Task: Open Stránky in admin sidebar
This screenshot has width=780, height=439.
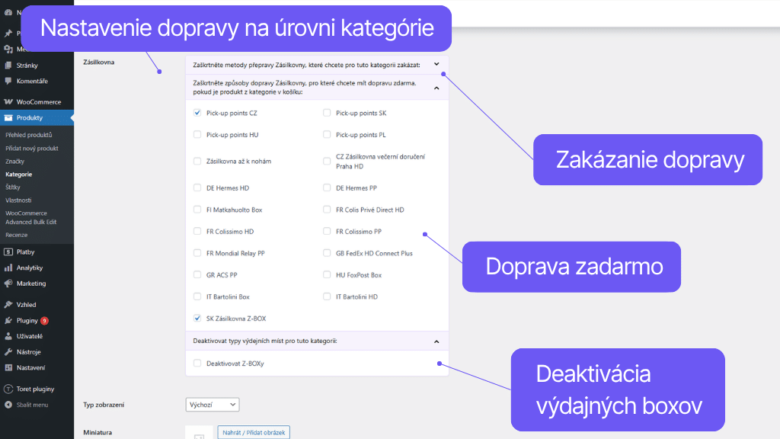Action: pos(27,66)
